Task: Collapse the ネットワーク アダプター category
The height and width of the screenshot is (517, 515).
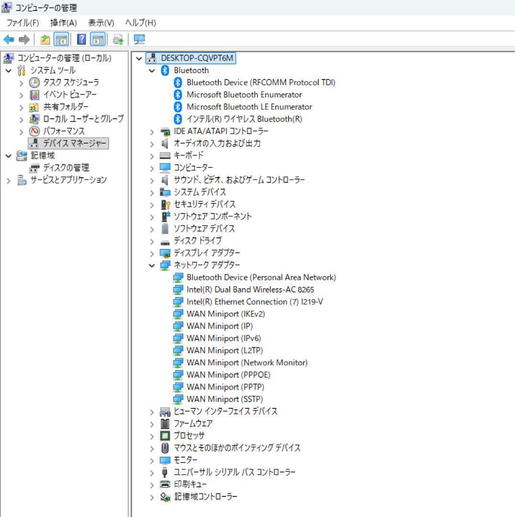Action: (x=153, y=265)
